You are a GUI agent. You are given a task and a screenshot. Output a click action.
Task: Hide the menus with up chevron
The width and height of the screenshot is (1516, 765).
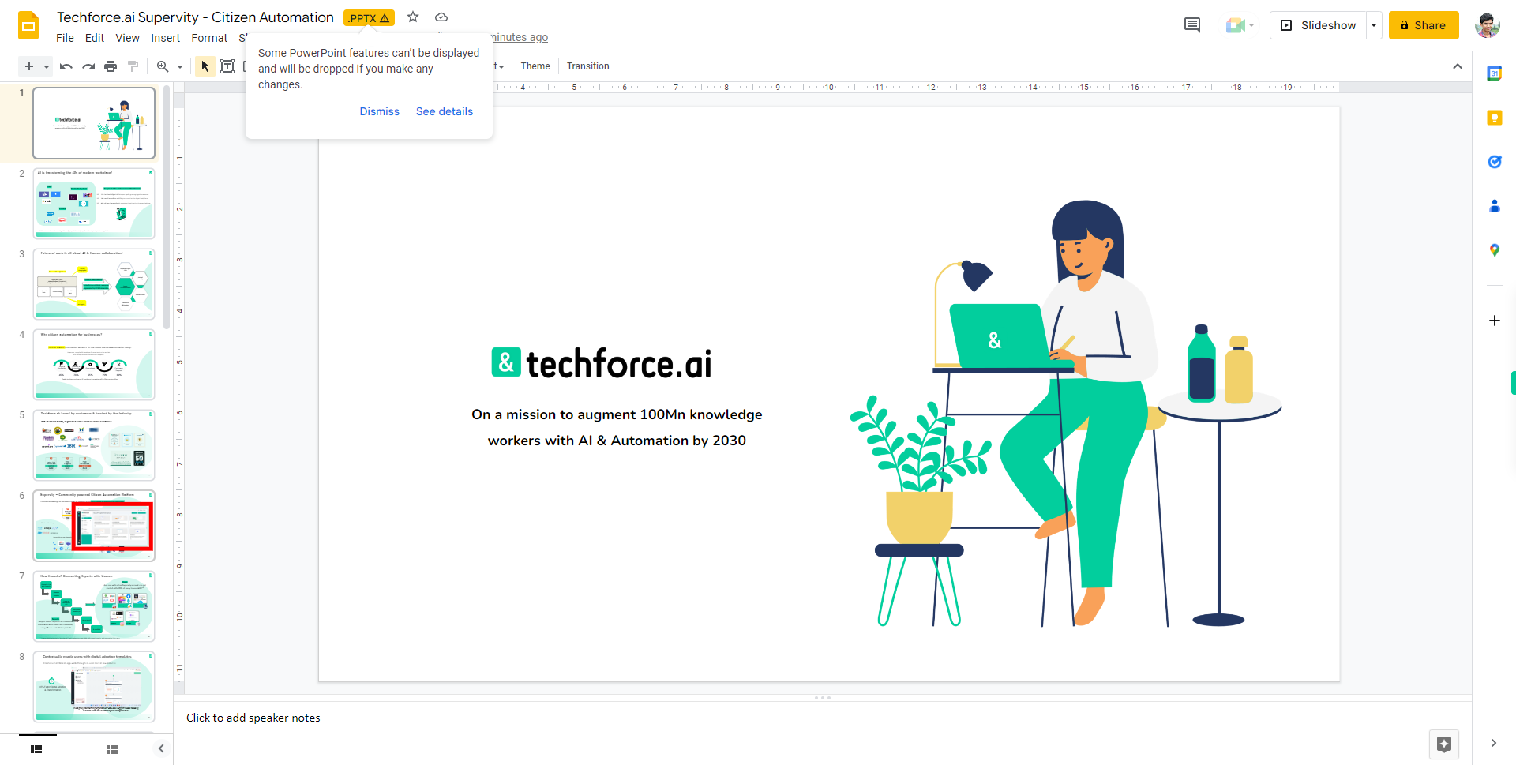(1458, 66)
